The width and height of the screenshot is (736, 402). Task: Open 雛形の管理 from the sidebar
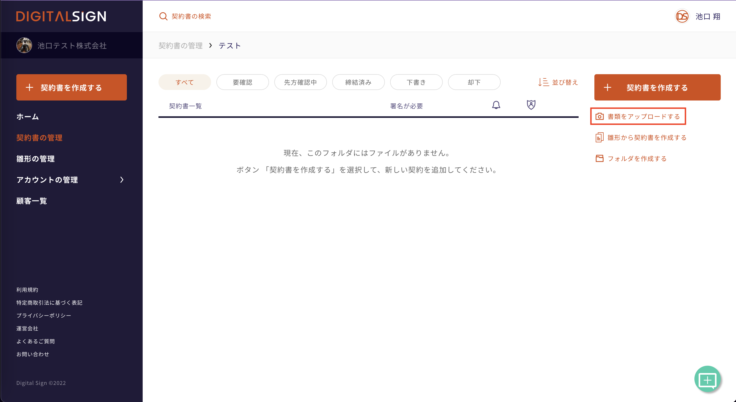(x=35, y=159)
